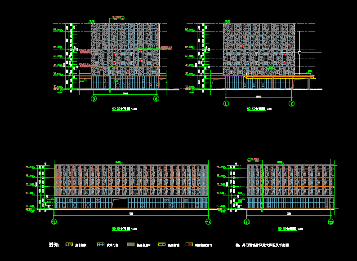Click the detail callout bubble above the Y16 elevation

click(x=249, y=159)
